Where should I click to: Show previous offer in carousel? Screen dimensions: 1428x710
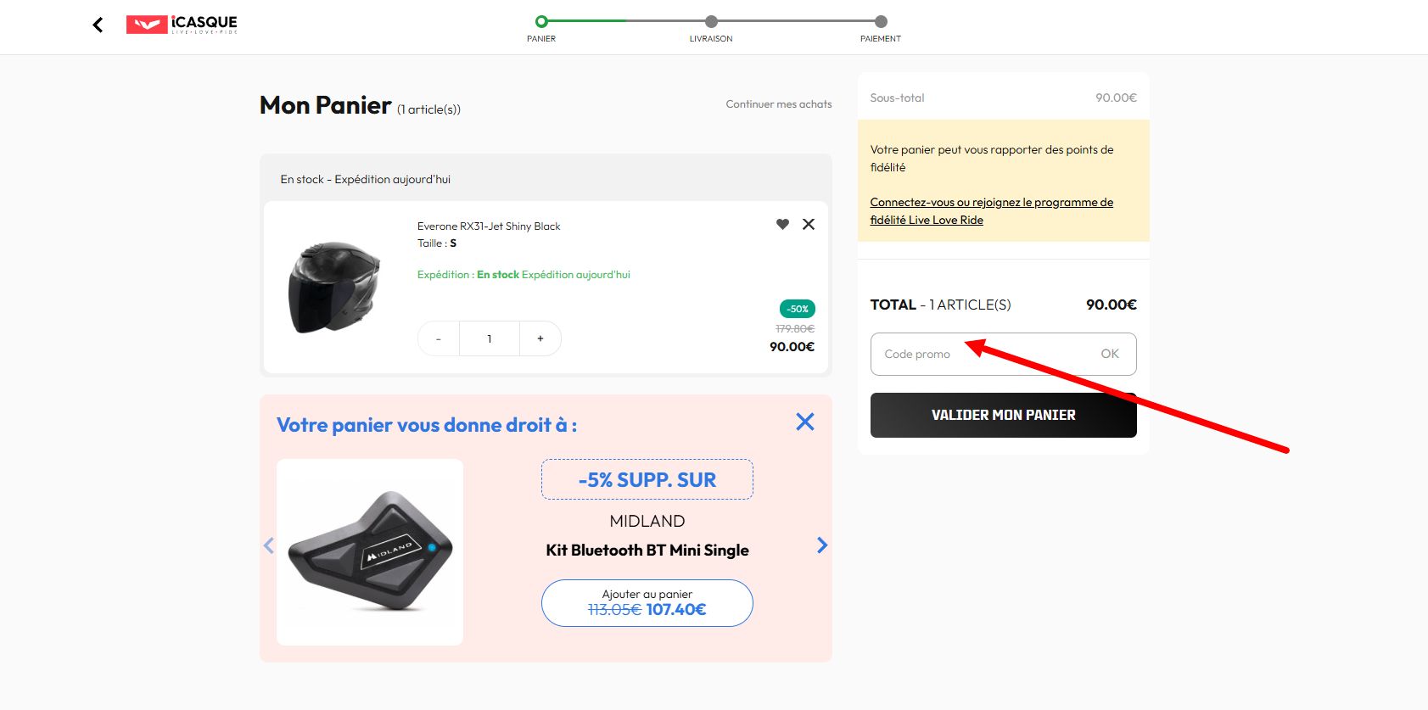(x=269, y=545)
